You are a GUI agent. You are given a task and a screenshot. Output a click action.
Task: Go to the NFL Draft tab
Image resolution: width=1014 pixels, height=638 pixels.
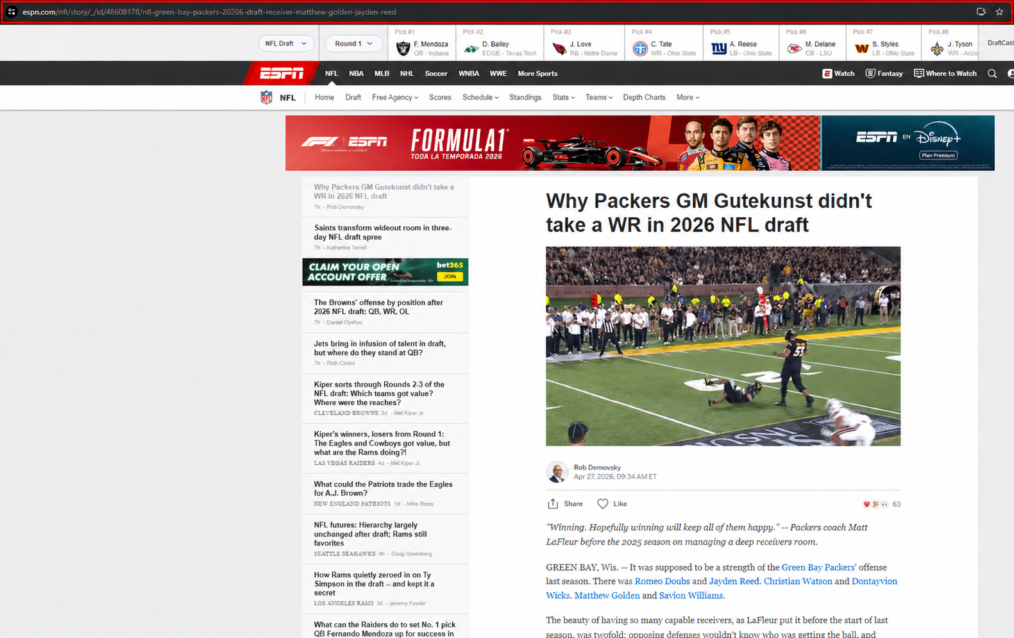tap(353, 97)
